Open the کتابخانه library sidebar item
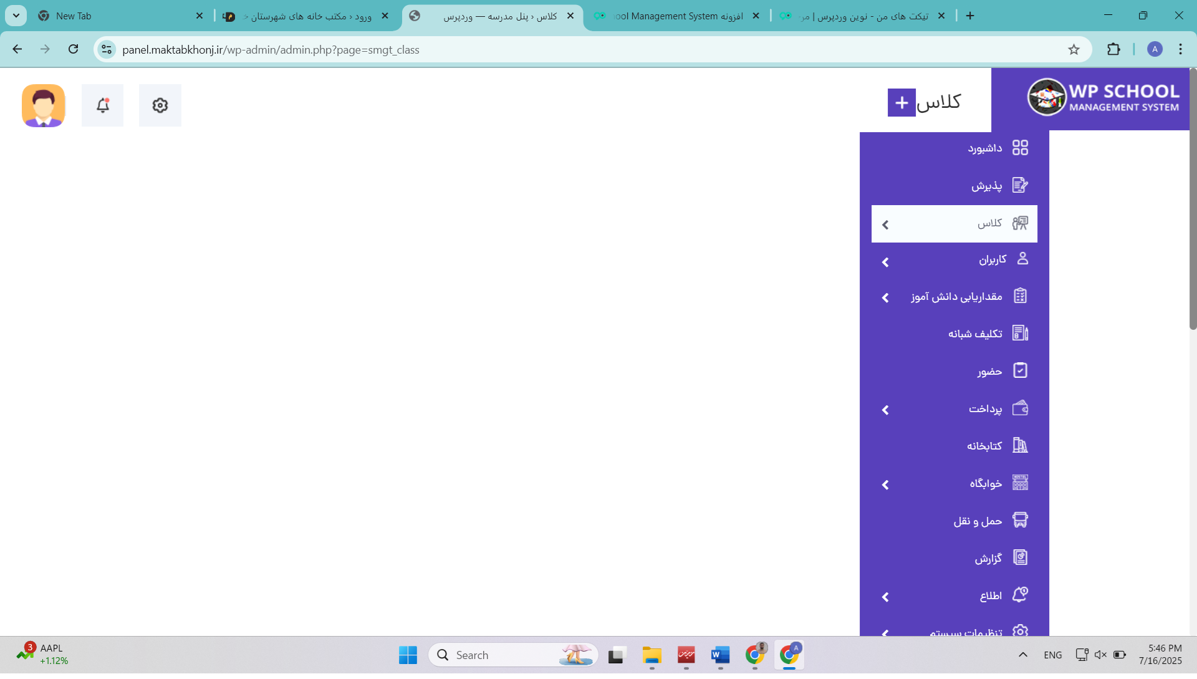 984,446
